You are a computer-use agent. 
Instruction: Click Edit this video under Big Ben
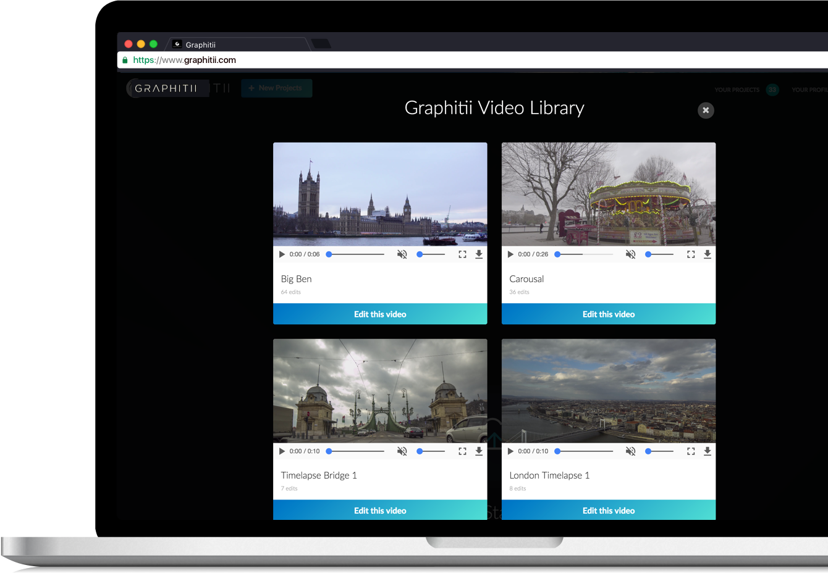pyautogui.click(x=380, y=314)
